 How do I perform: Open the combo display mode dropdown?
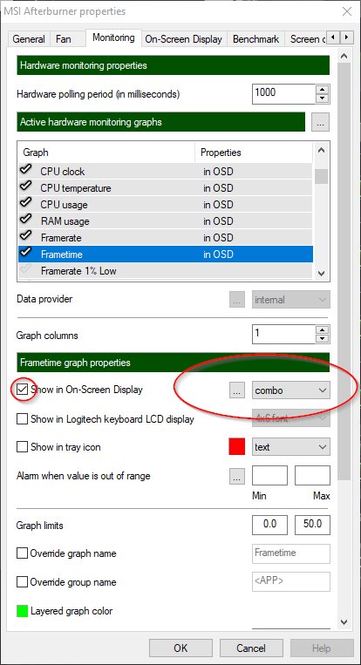point(291,390)
